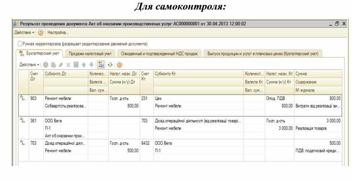The height and width of the screenshot is (181, 352).
Task: Click the Реалізація товарів content cell
Action: 318,128
